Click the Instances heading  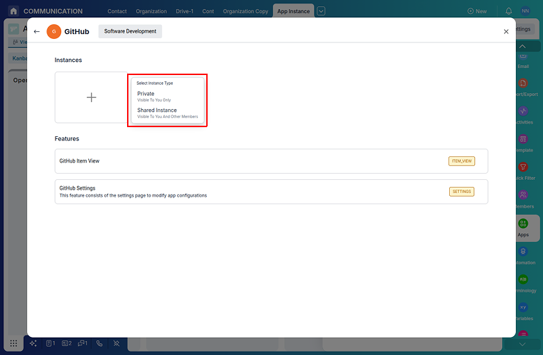(68, 60)
